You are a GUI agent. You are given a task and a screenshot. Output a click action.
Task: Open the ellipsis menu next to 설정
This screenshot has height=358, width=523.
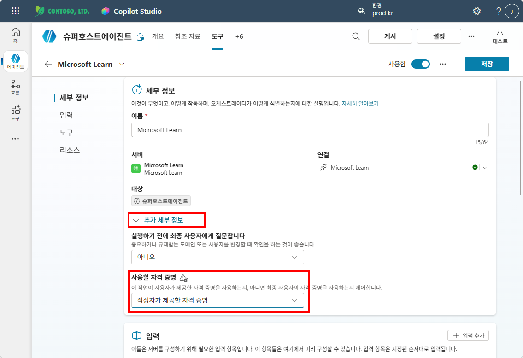(x=471, y=36)
